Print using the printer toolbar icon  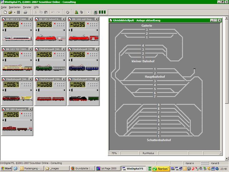pos(25,12)
